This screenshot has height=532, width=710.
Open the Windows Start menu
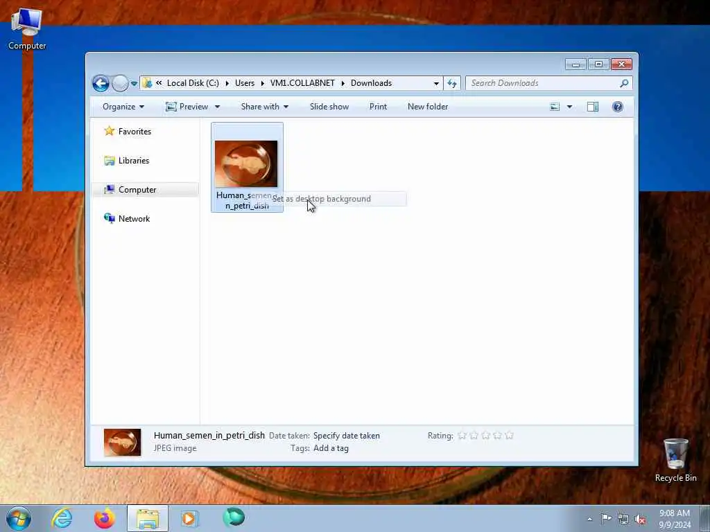tap(19, 518)
